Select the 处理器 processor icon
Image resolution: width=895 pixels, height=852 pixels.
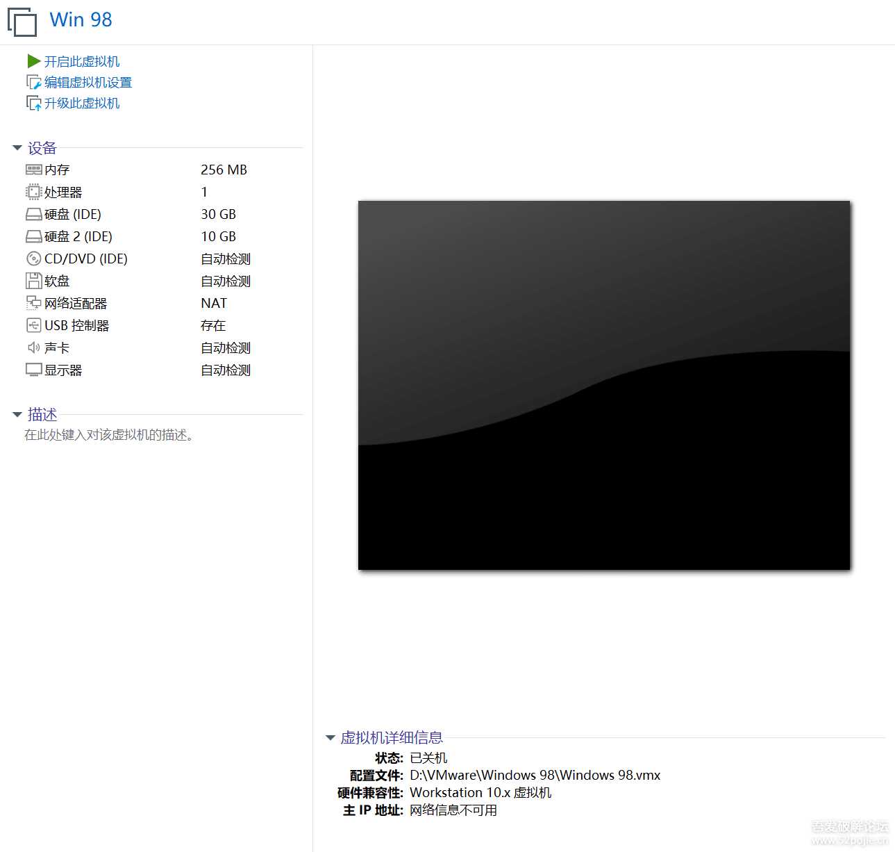34,191
